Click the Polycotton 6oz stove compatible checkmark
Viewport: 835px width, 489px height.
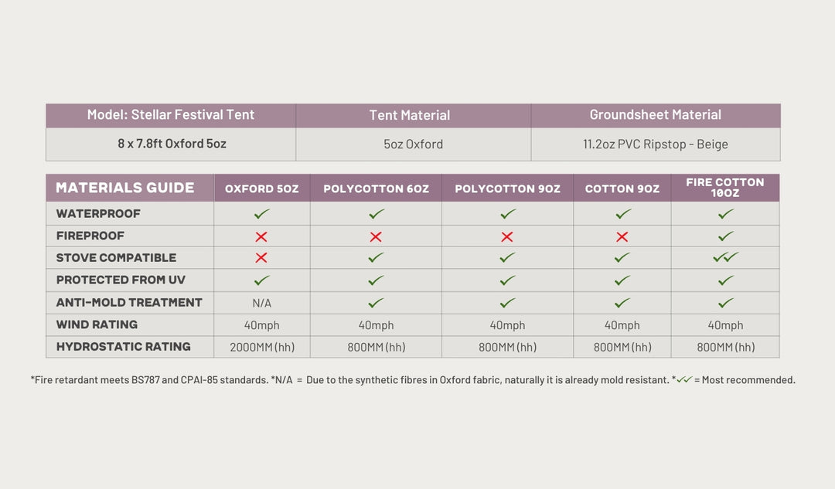click(x=376, y=258)
